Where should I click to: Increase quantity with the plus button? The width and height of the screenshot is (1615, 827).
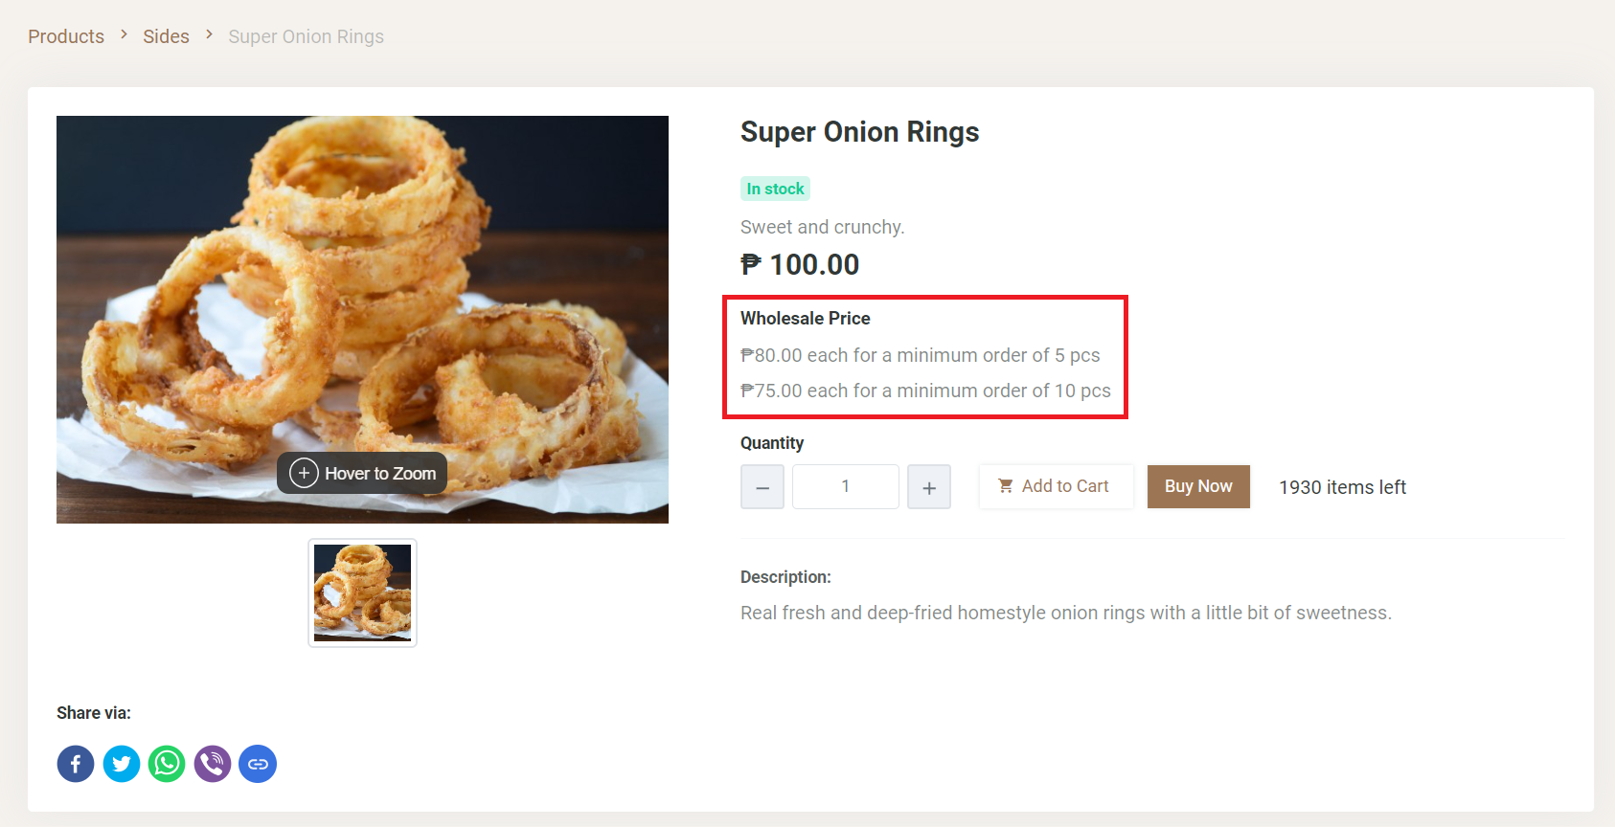929,487
